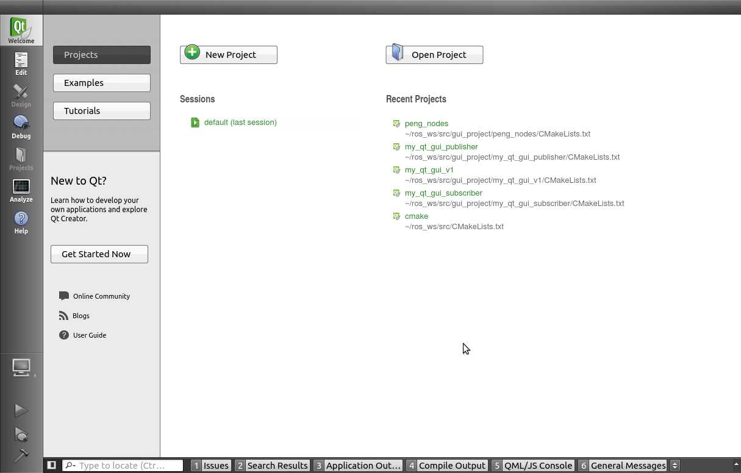Click the green play icon beside default session
The height and width of the screenshot is (473, 741).
(195, 123)
